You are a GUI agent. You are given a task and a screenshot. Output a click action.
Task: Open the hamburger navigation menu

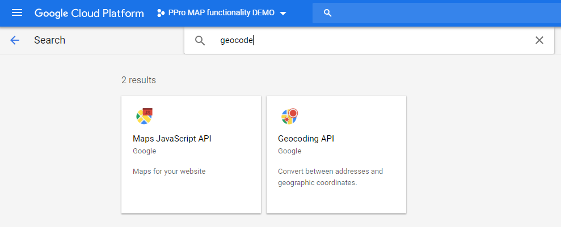tap(17, 13)
